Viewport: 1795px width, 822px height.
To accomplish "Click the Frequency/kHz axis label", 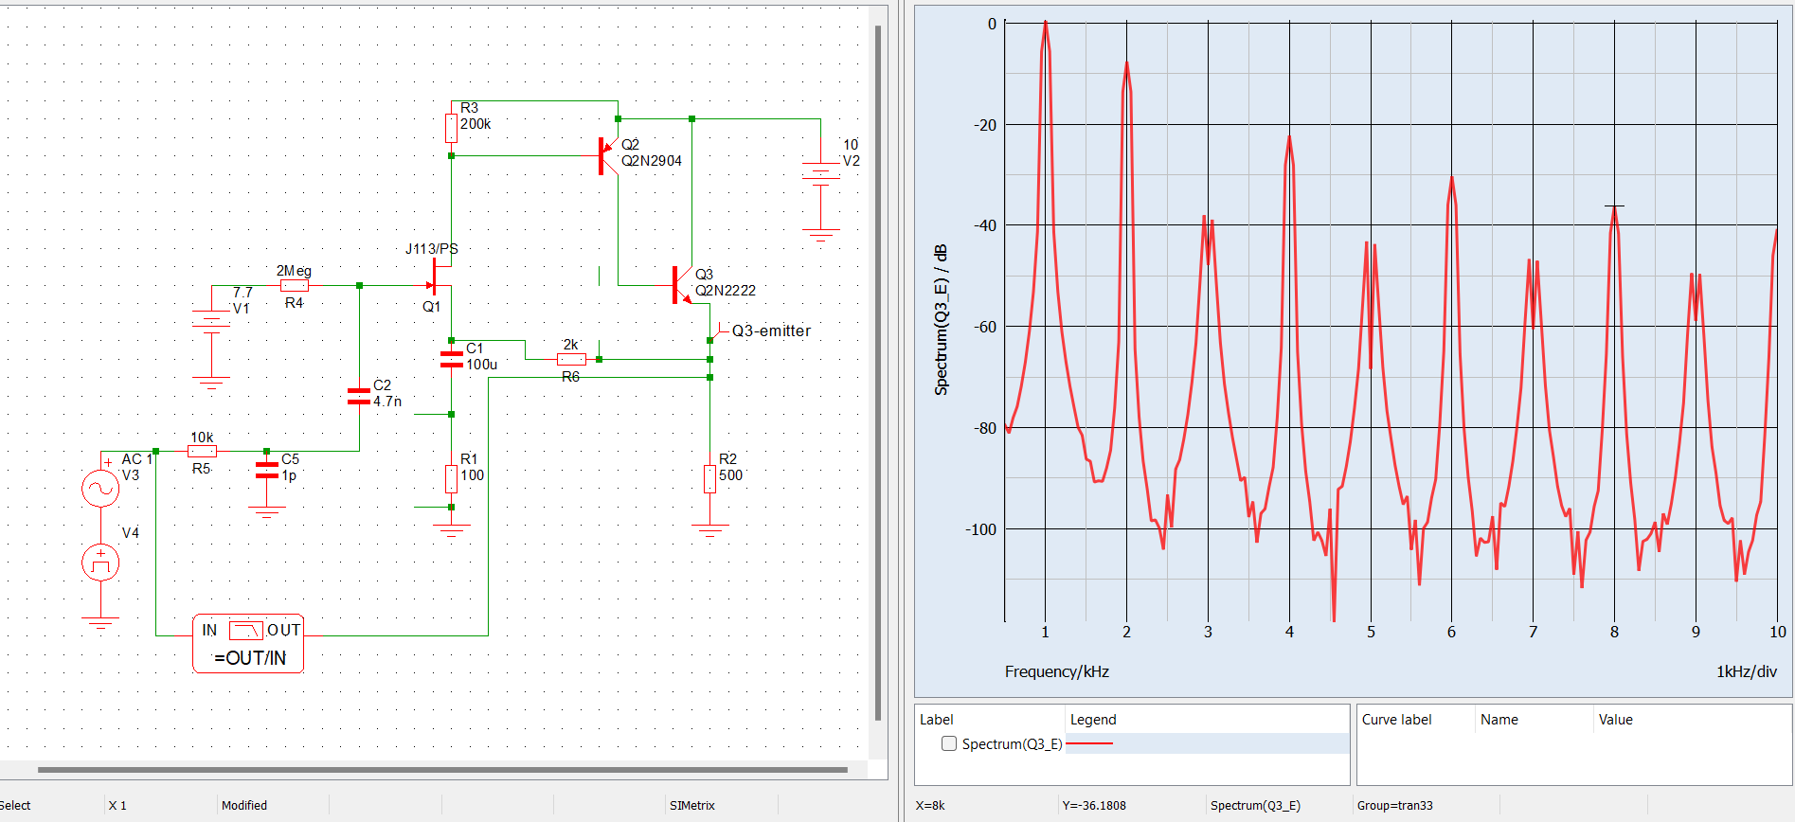I will 1057,671.
